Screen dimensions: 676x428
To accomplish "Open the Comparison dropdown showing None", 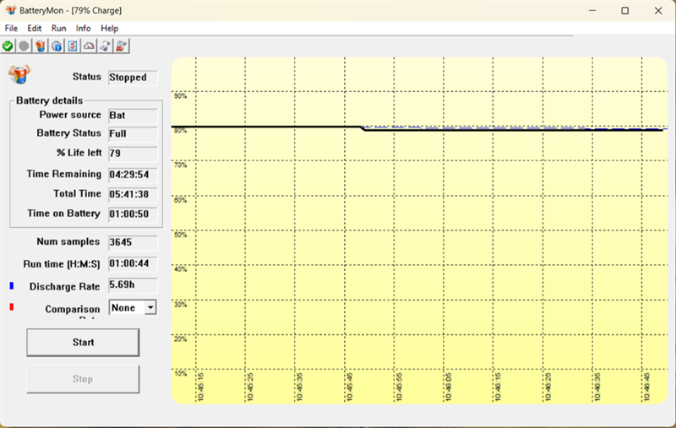I will [133, 308].
